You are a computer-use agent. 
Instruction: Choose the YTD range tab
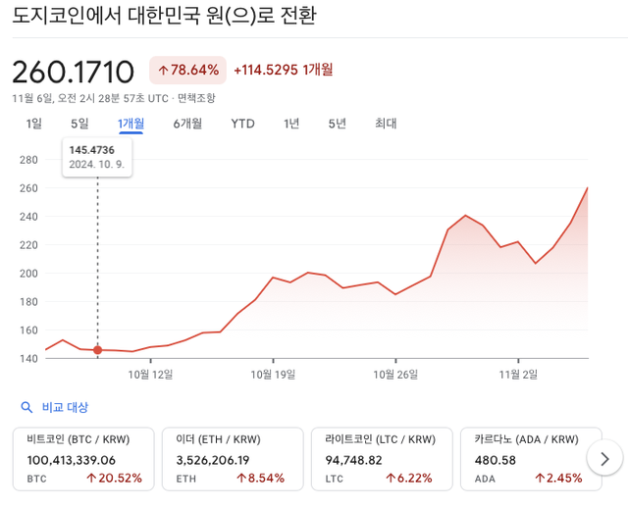coord(242,124)
